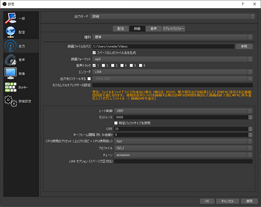Enable the 出力をリスケールする checkbox
The width and height of the screenshot is (261, 207).
(89, 79)
